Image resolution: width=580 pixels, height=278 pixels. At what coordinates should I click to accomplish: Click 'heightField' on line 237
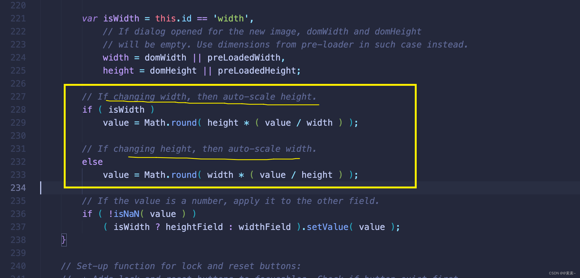tap(194, 227)
